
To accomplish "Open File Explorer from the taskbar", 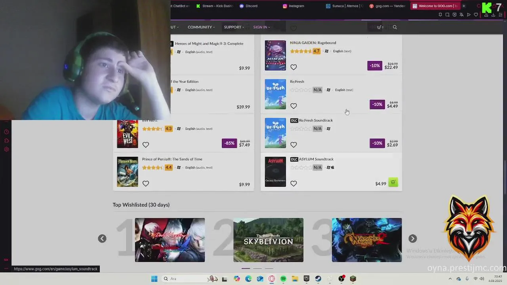I will 295,279.
